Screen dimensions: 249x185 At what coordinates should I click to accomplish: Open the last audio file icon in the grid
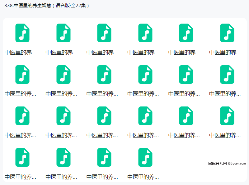(x=145, y=157)
